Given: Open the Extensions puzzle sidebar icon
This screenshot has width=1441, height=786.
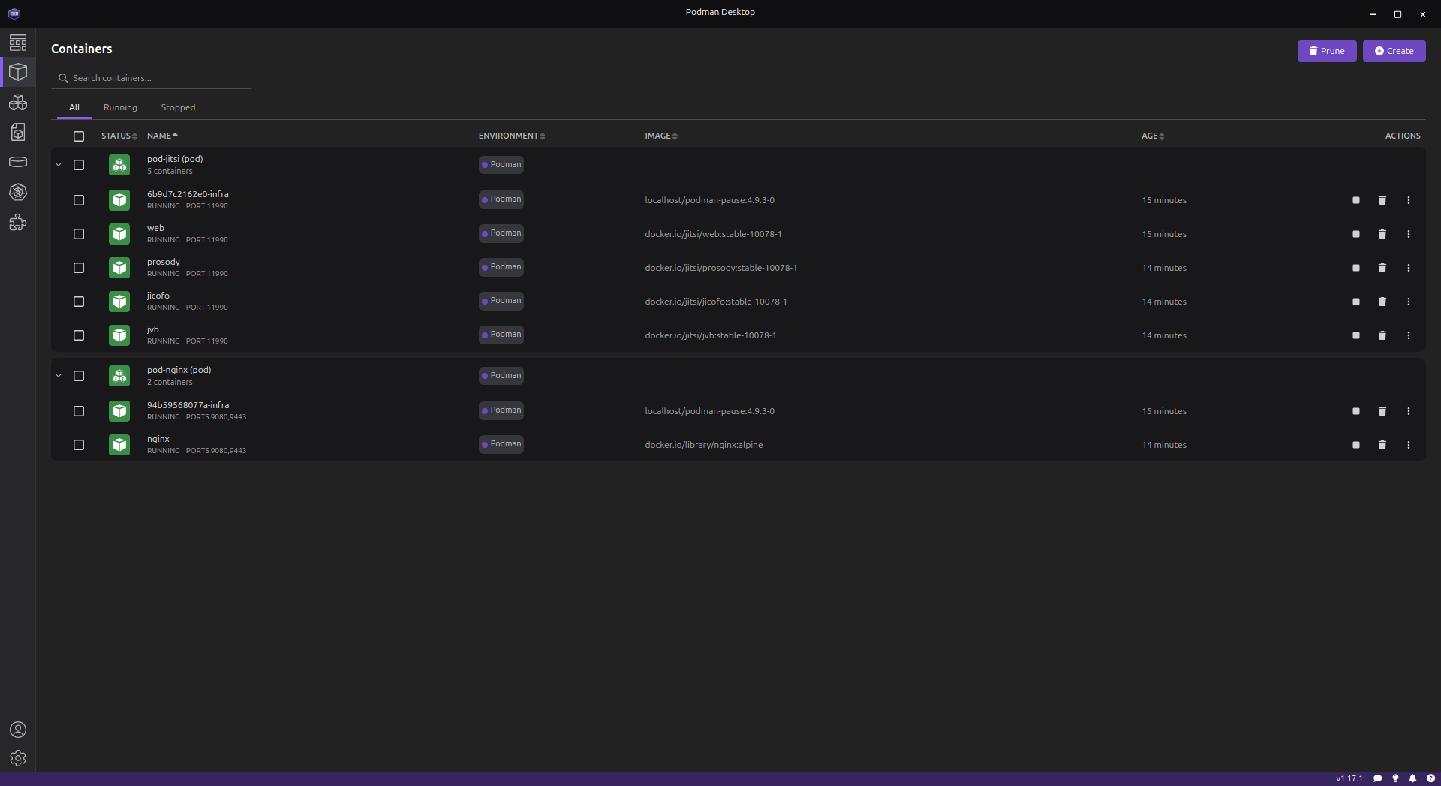Looking at the screenshot, I should tap(18, 222).
